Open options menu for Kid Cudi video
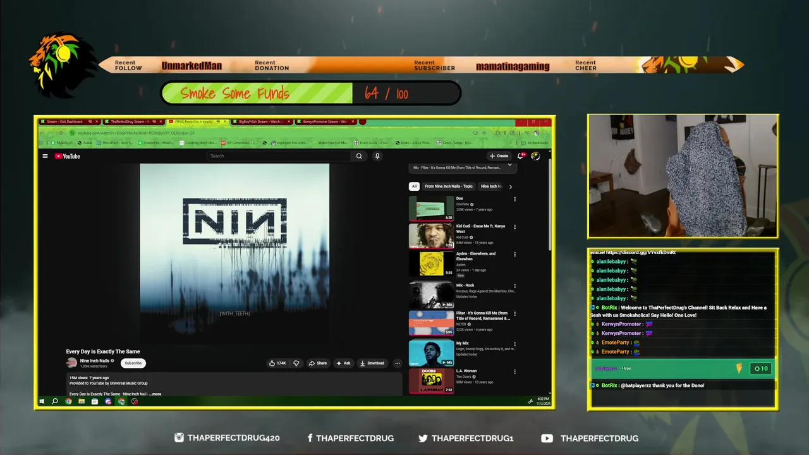 [514, 227]
